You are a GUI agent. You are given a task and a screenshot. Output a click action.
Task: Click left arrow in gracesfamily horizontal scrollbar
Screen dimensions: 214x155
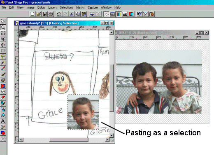(21, 140)
